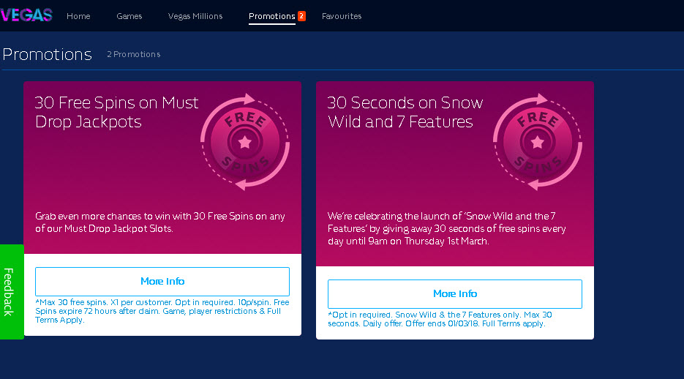The height and width of the screenshot is (379, 684).
Task: Open the '30 Free Spins on Must Drop Jackpots' title
Action: (116, 112)
